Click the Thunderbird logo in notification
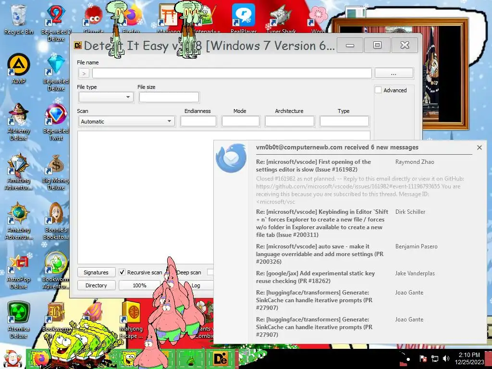 point(231,158)
